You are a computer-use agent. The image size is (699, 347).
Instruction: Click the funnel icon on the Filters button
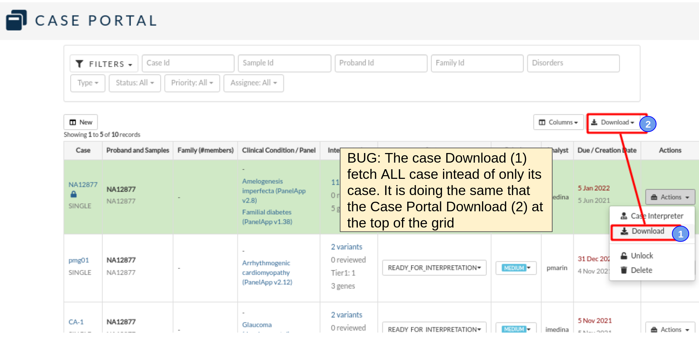(x=79, y=63)
